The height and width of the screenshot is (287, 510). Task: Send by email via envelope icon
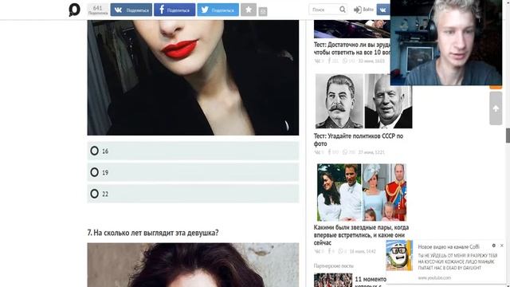(x=263, y=12)
